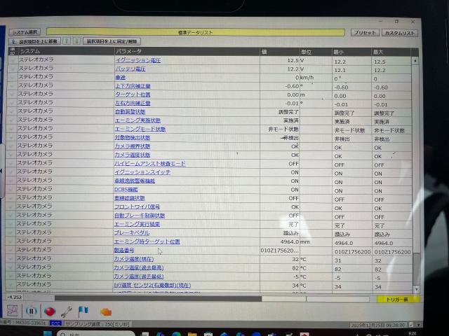The width and height of the screenshot is (449, 336).
Task: Click the イグニッション電圧 parameter link
Action: 138,61
